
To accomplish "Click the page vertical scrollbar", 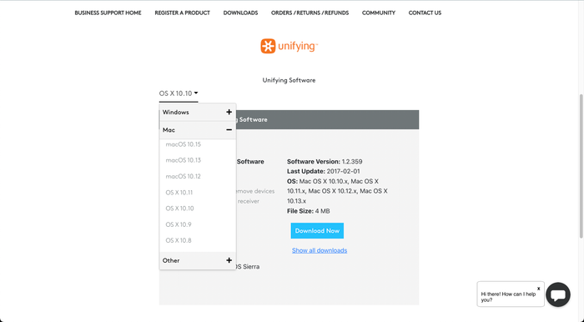I will pos(581,166).
